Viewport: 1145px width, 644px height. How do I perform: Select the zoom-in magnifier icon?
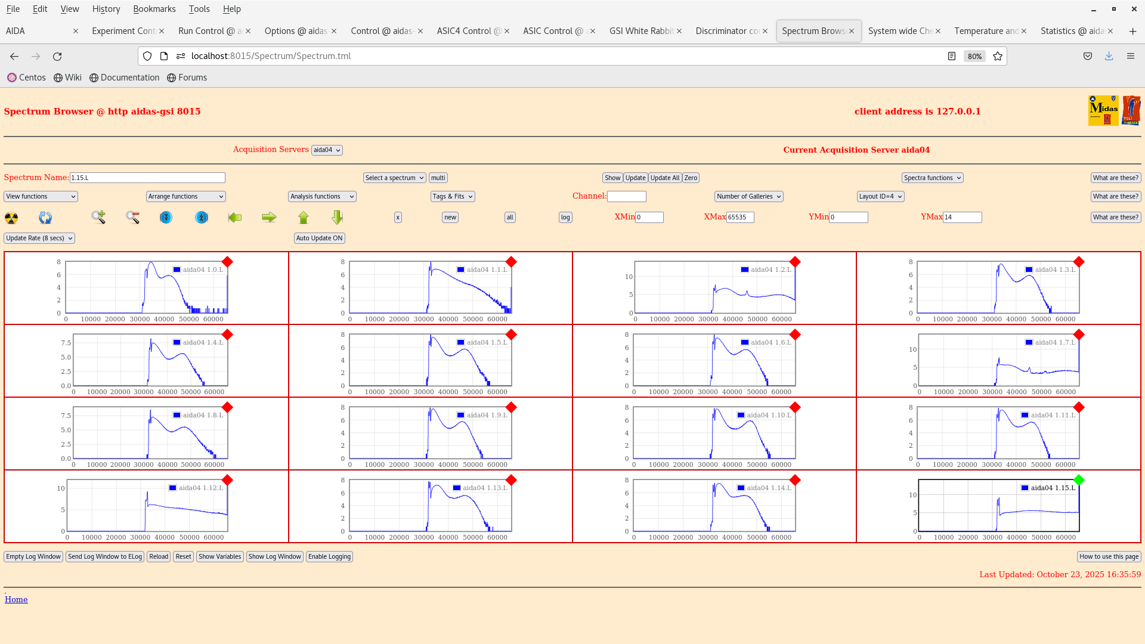tap(98, 218)
